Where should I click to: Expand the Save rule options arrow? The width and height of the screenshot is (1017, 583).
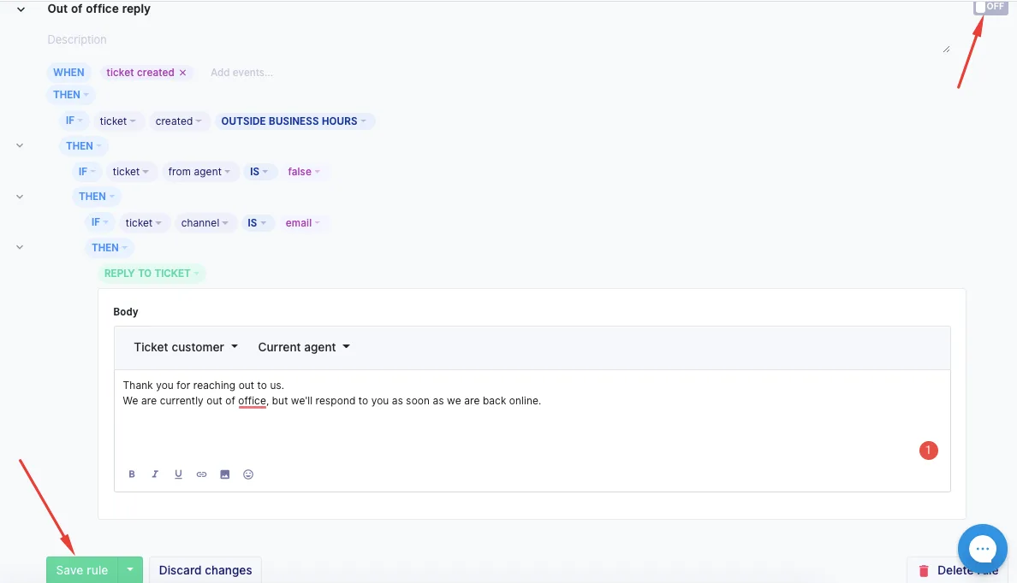click(x=130, y=570)
